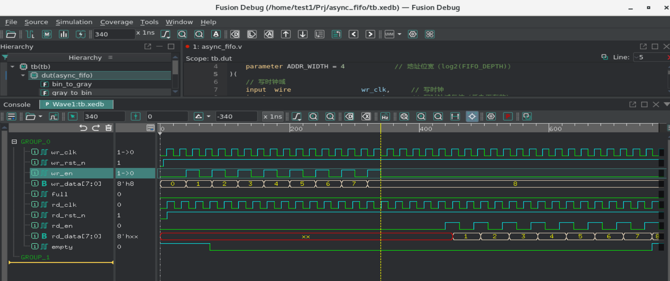670x281 pixels.
Task: Collapse the tb(tb) hierarchy node
Action: tap(13, 66)
